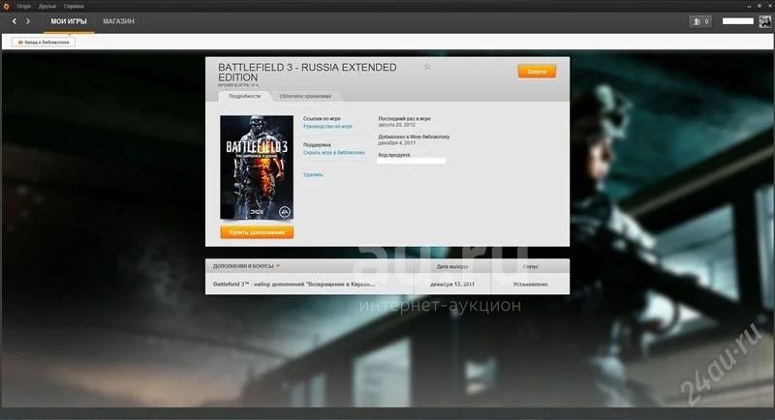The image size is (775, 420).
Task: Switch to the МАГАЗИН tab
Action: (x=118, y=21)
